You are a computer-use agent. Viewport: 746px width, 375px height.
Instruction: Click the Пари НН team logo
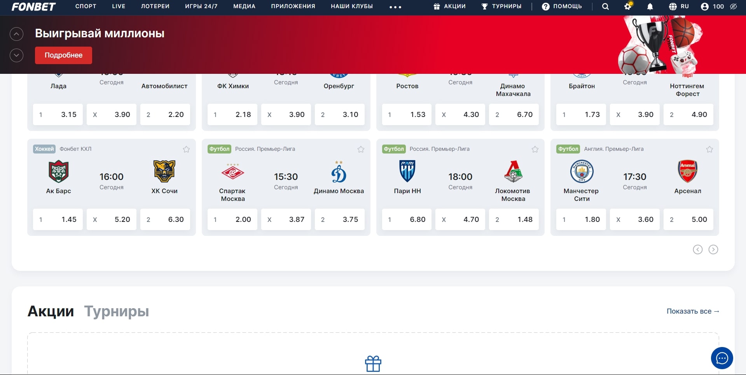tap(407, 171)
